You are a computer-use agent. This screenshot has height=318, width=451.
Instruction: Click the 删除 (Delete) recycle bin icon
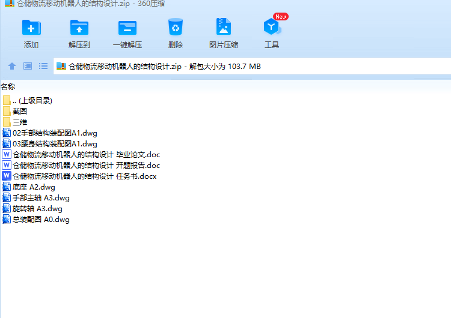(x=176, y=27)
